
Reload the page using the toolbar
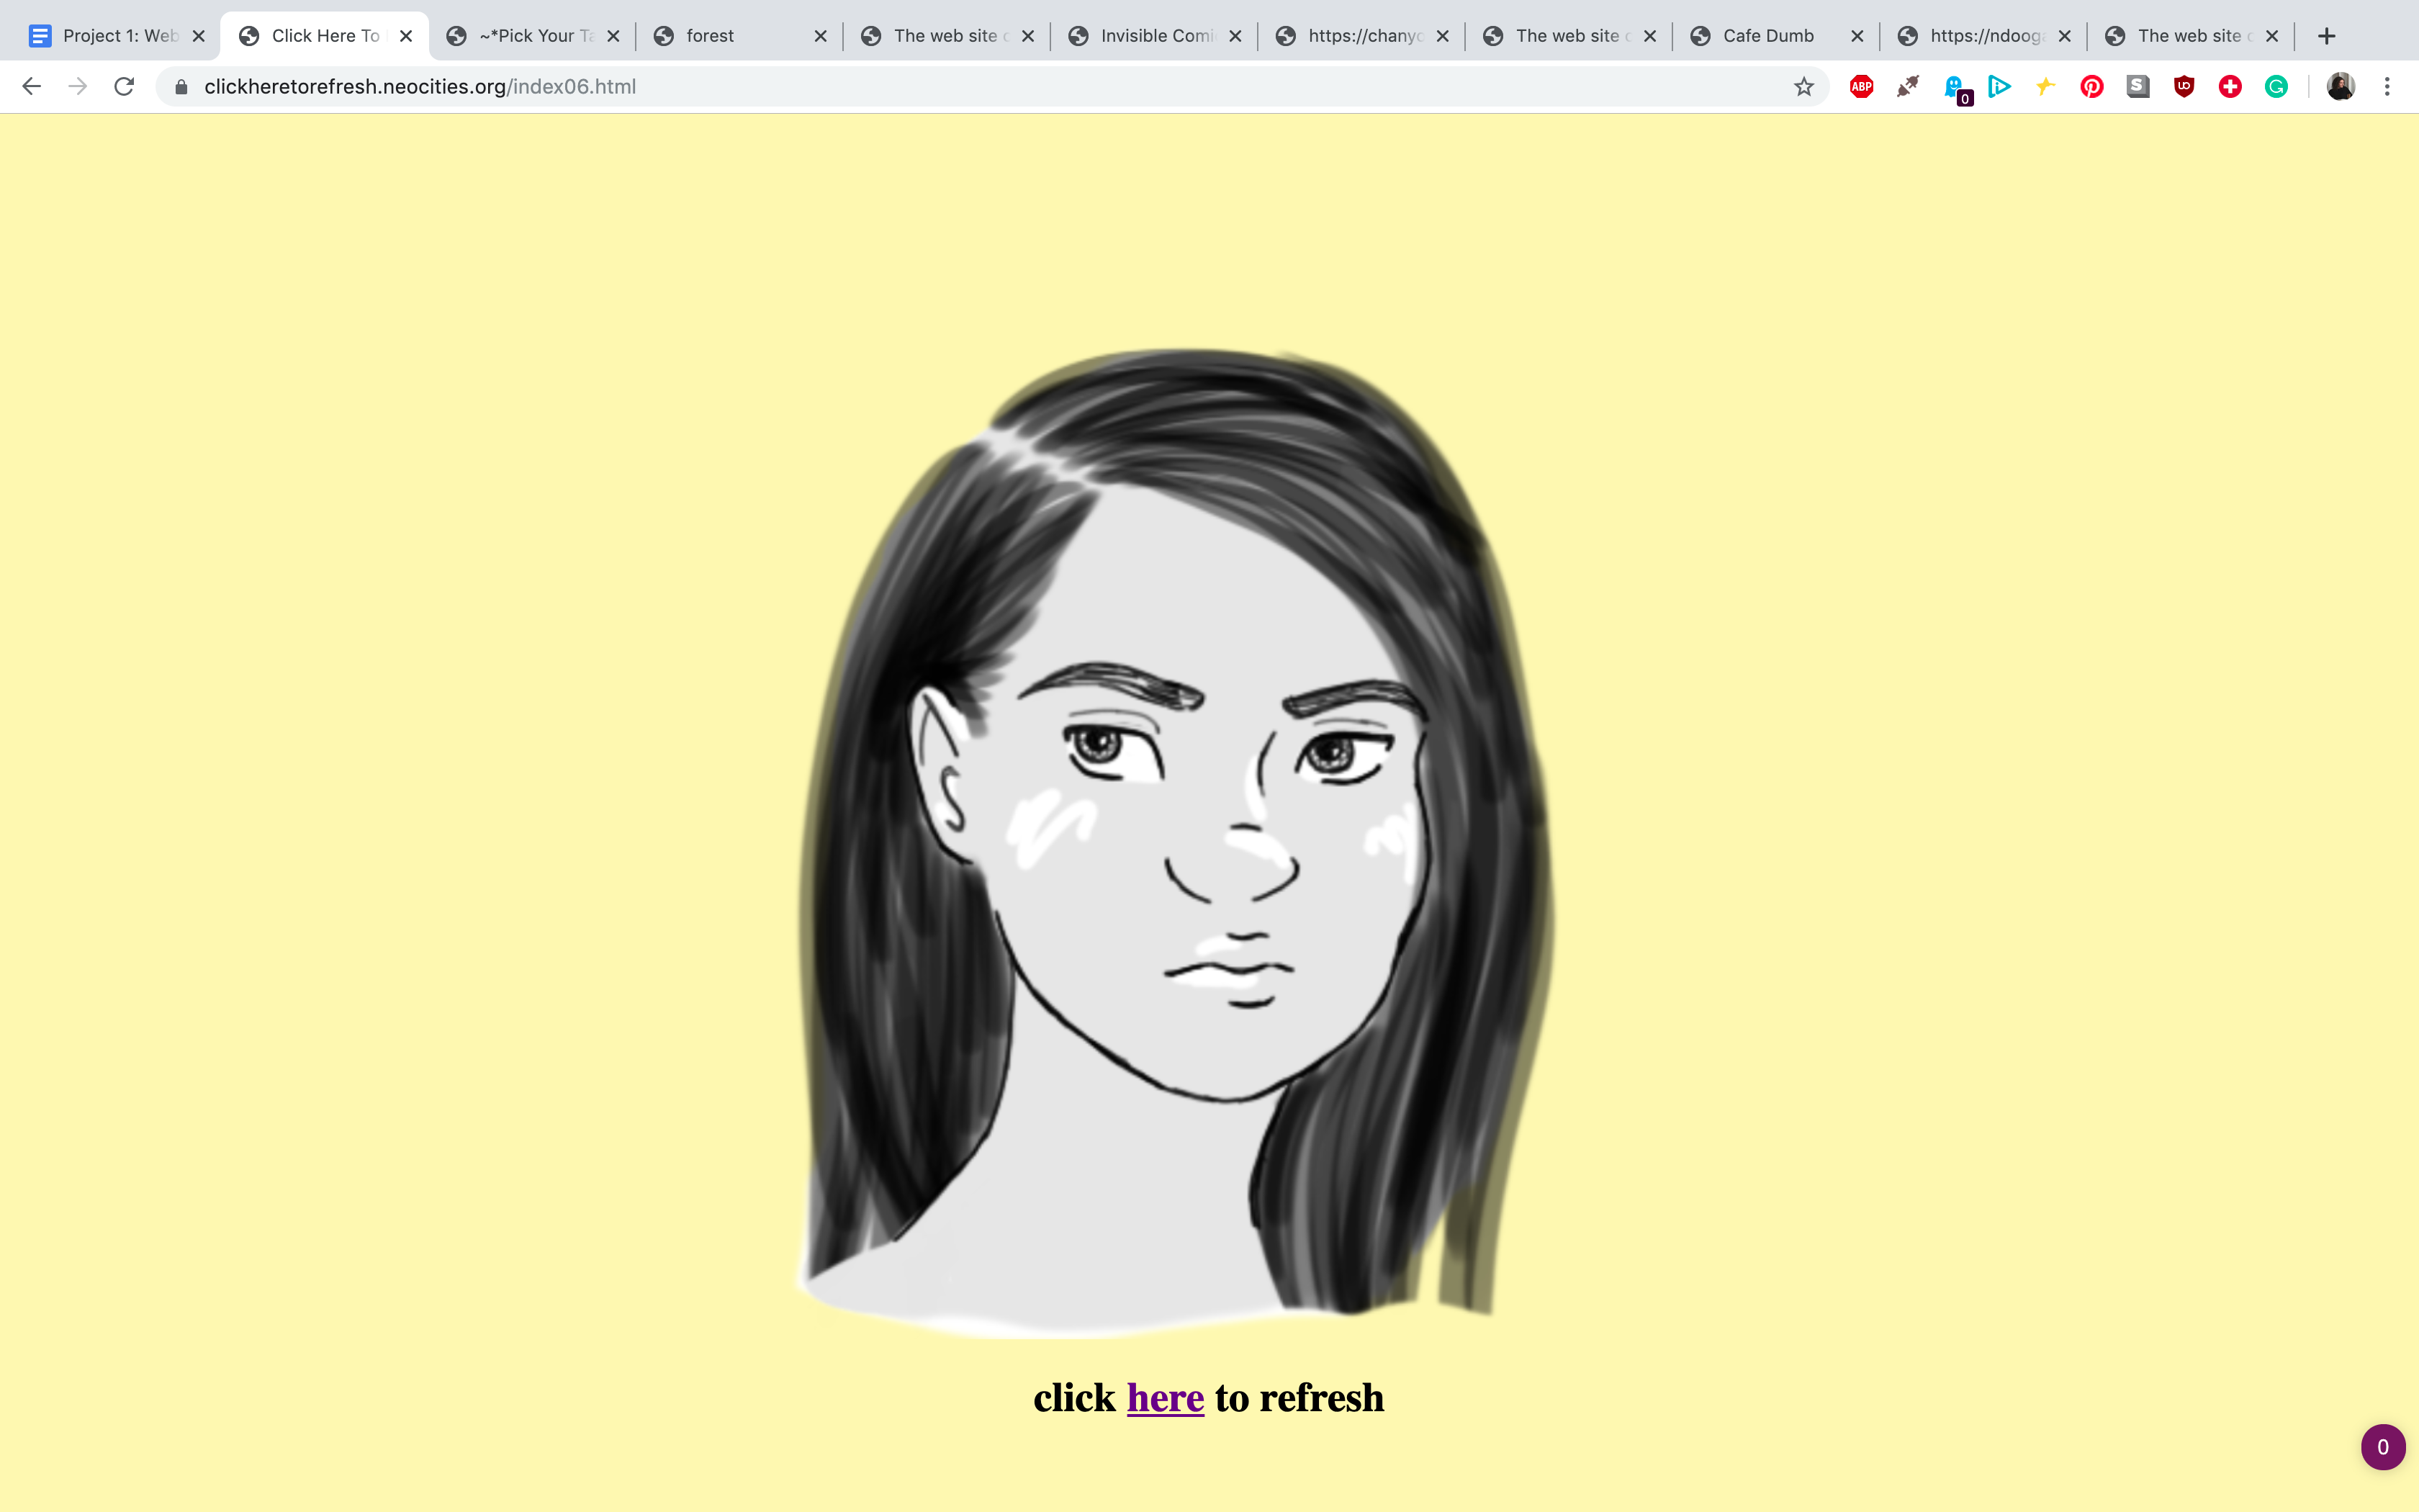click(x=124, y=87)
